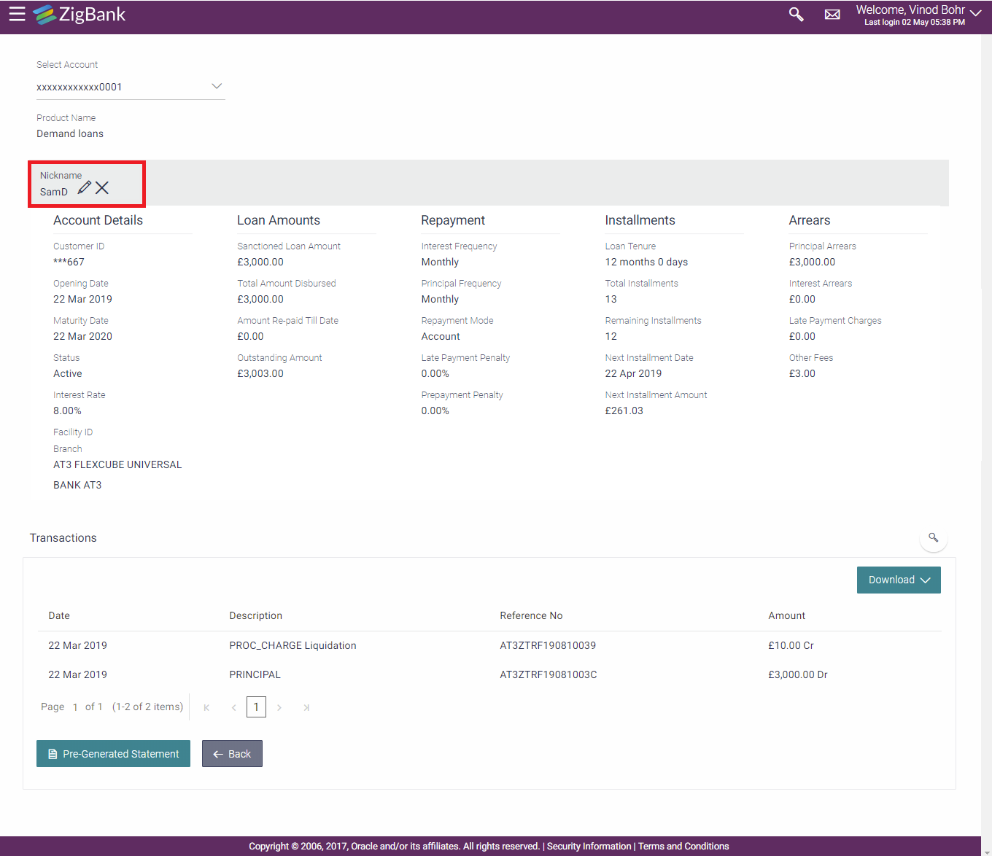Click the ZigBank logo
The width and height of the screenshot is (992, 856).
(80, 15)
